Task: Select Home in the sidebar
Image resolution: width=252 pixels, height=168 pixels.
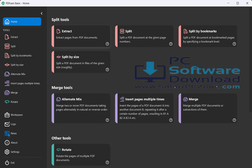Action: coord(22,22)
